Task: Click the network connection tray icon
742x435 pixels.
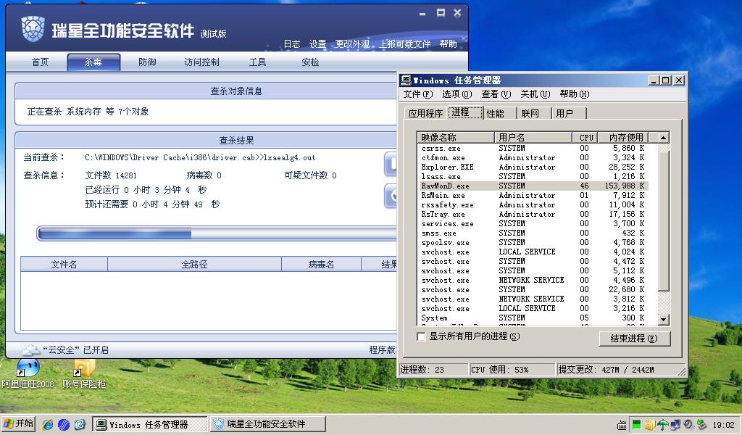Action: (x=675, y=425)
